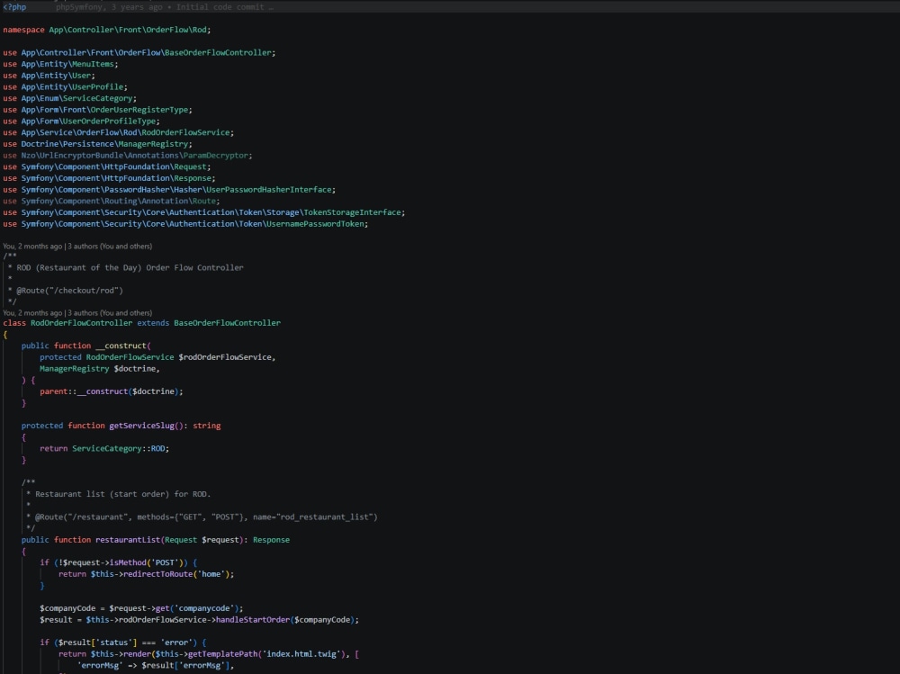Screen dimensions: 900x674
Task: Click the 'public function __construct(' line
Action: 86,346
